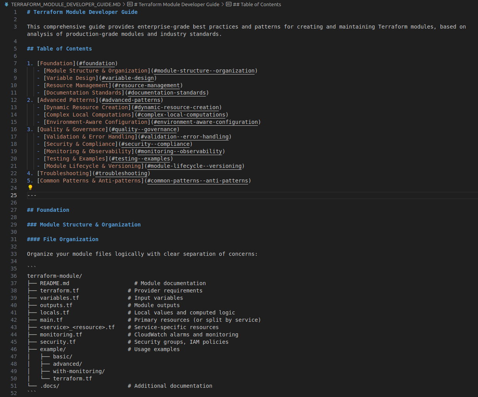Click the '#### File Organization' heading
This screenshot has height=397, width=478.
[62, 239]
